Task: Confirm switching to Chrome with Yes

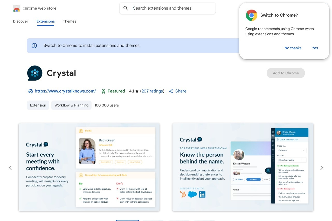Action: click(x=315, y=48)
